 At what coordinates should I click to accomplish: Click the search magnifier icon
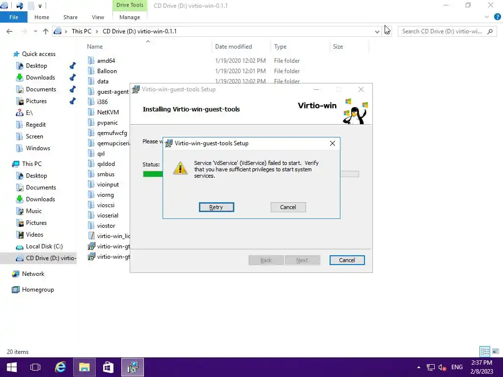click(x=490, y=31)
